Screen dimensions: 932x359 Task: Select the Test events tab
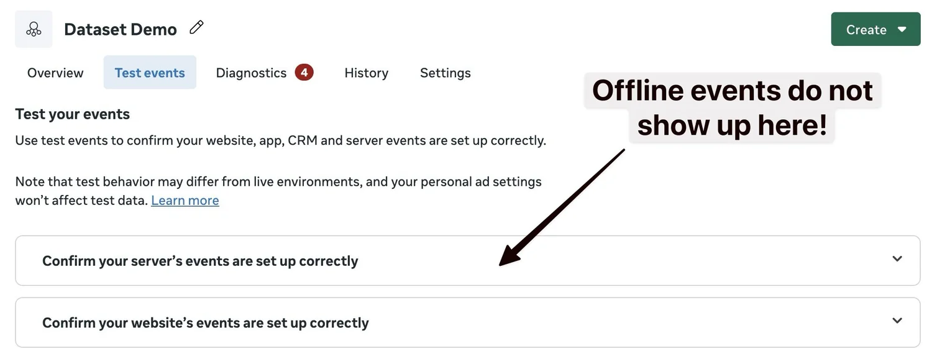coord(150,73)
